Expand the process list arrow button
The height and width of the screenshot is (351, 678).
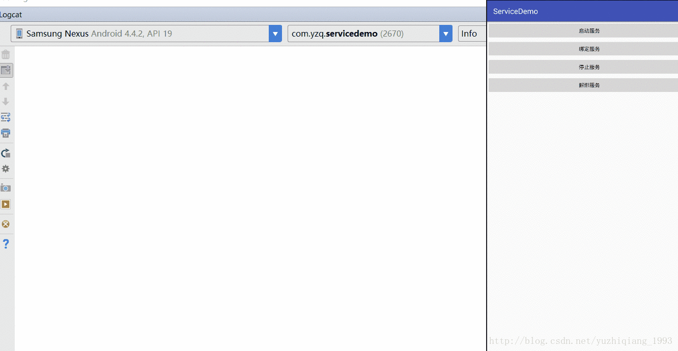(x=446, y=34)
